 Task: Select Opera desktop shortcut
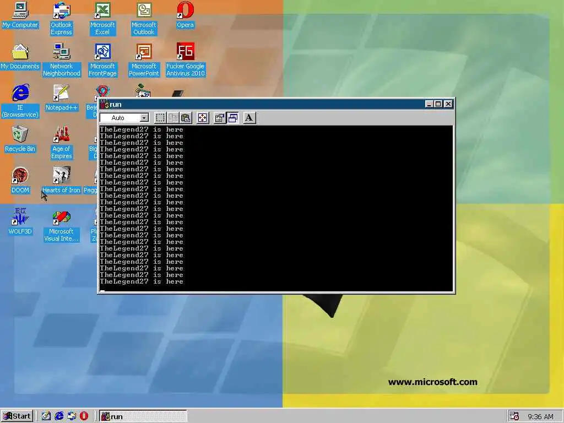click(185, 15)
